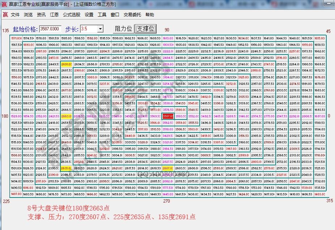Click the 赢 icon in the title bar

point(4,5)
